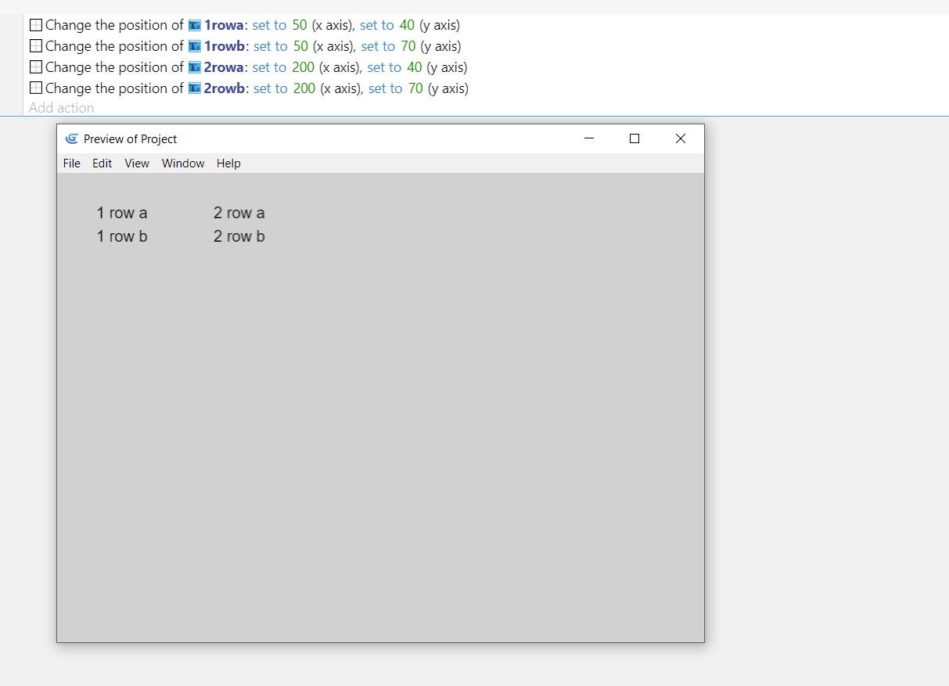Click the position action icon for 2rowa

(x=36, y=67)
